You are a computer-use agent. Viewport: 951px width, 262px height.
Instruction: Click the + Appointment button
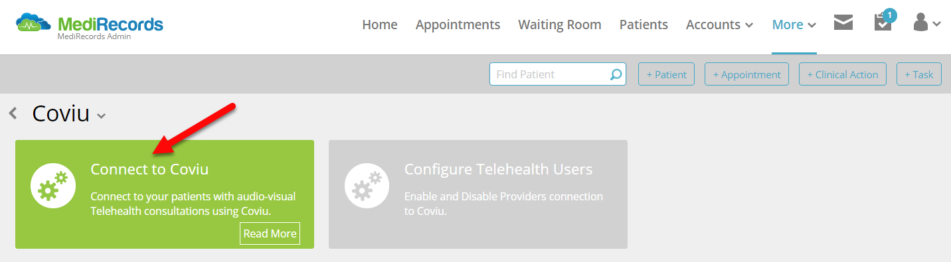click(x=747, y=74)
